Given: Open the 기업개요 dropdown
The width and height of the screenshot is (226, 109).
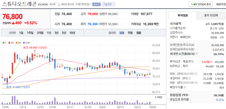Looking at the screenshot, I should tap(108, 4).
